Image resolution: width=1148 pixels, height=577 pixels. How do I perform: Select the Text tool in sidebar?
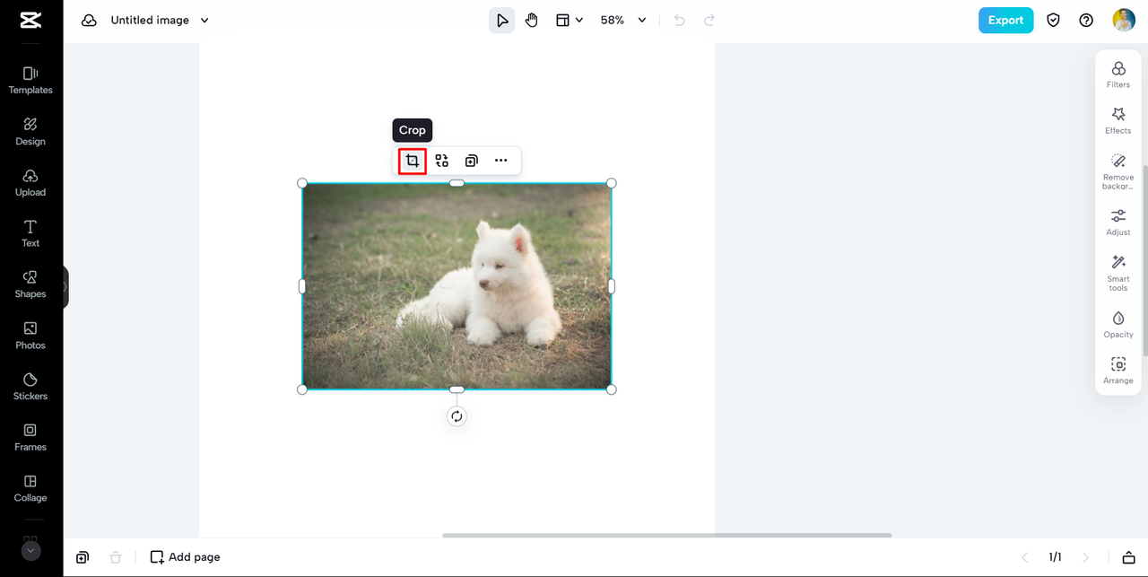click(x=30, y=233)
